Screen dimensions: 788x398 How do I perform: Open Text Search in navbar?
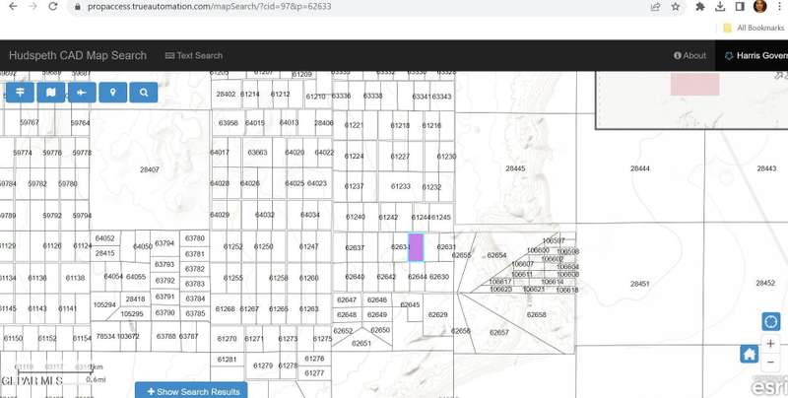click(194, 55)
